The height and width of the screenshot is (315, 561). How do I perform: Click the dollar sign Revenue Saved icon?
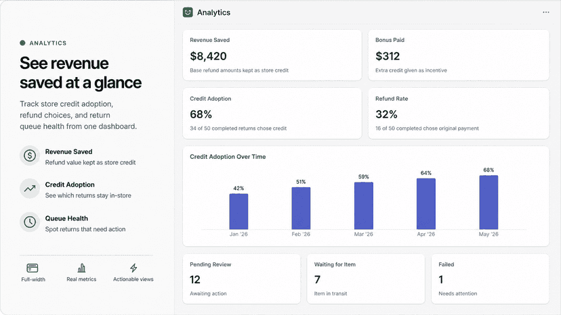point(30,155)
